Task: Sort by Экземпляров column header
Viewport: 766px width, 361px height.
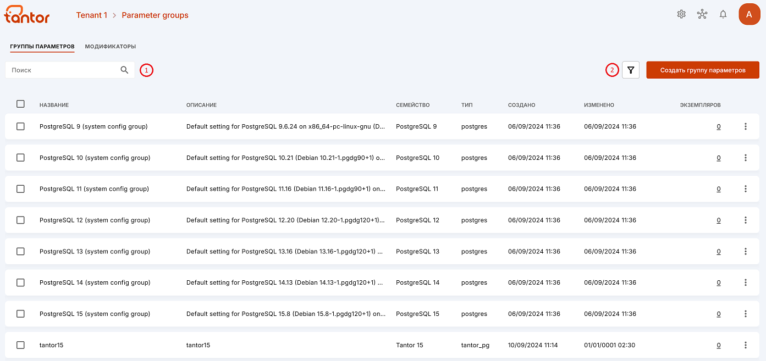Action: click(700, 105)
